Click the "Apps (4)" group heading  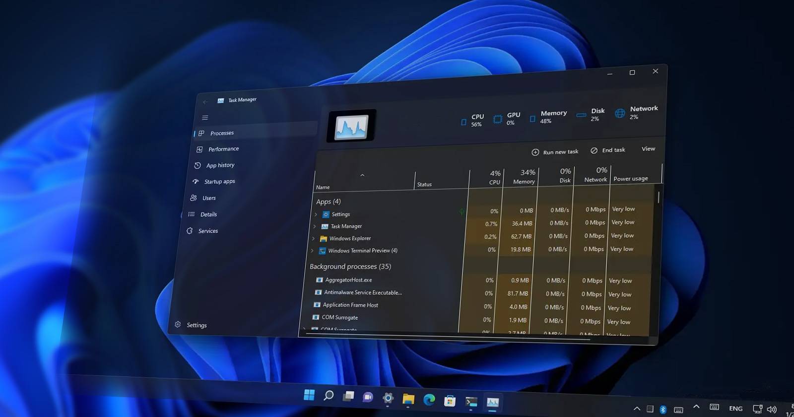tap(329, 202)
